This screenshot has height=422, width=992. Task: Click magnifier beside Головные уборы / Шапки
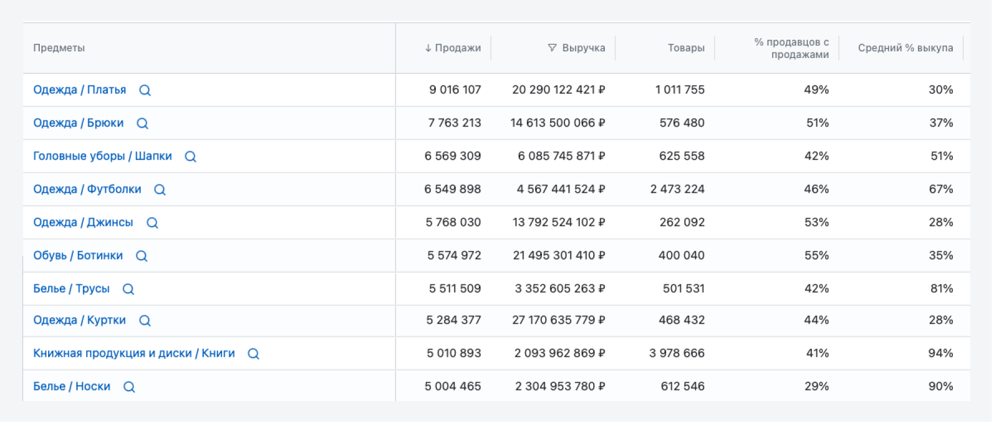point(191,156)
